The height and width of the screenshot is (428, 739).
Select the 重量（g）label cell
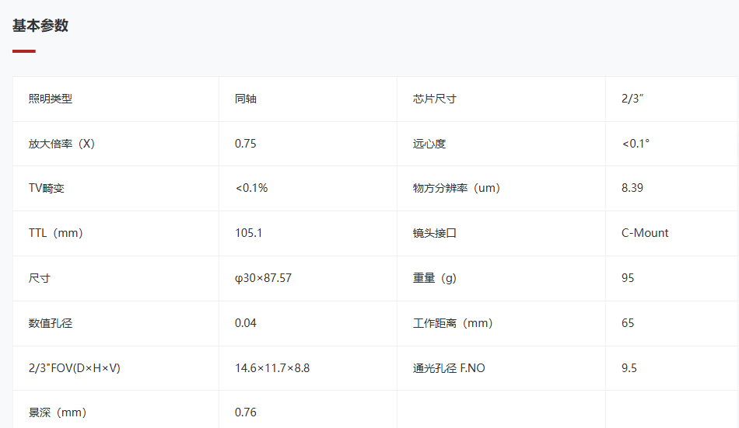tap(501, 278)
